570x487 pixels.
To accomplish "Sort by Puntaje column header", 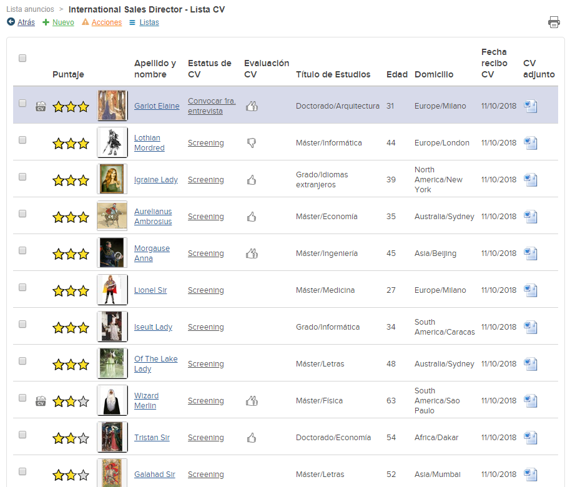I will point(68,74).
